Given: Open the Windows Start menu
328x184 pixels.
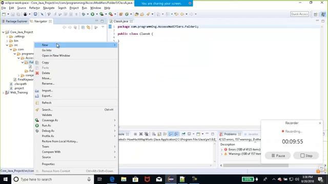Looking at the screenshot, I should pyautogui.click(x=6, y=179).
